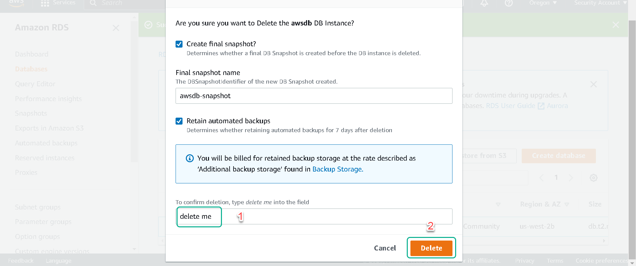Go to previous page of databases
This screenshot has width=636, height=266.
541,178
